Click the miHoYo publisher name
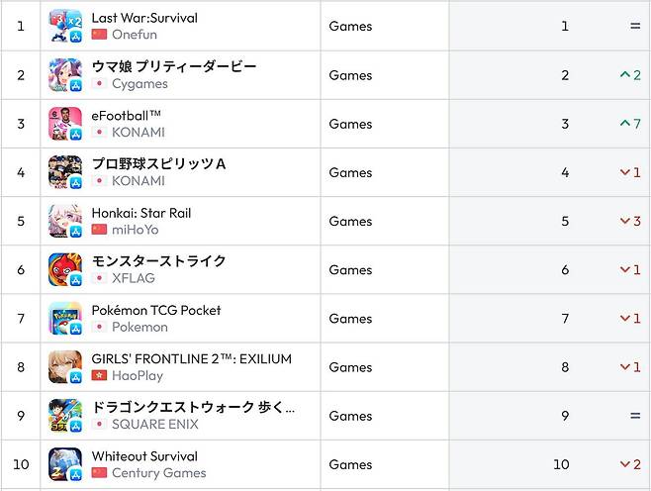Viewport: 651px width, 491px height. coord(136,230)
